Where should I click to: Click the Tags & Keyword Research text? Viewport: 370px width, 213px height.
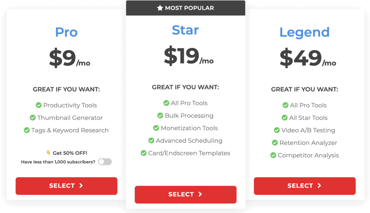[x=70, y=130]
